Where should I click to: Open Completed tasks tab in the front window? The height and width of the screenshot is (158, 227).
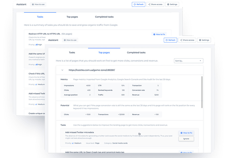click(x=136, y=52)
